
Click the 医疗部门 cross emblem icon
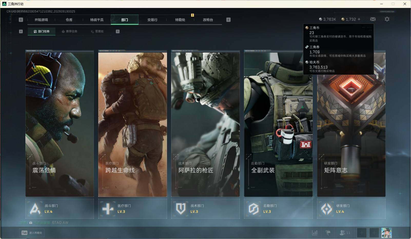[x=108, y=209]
